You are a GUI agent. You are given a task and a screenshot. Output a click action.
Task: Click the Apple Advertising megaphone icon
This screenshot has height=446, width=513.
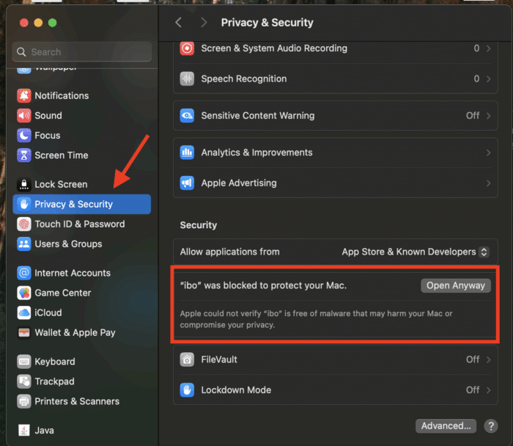pos(187,183)
